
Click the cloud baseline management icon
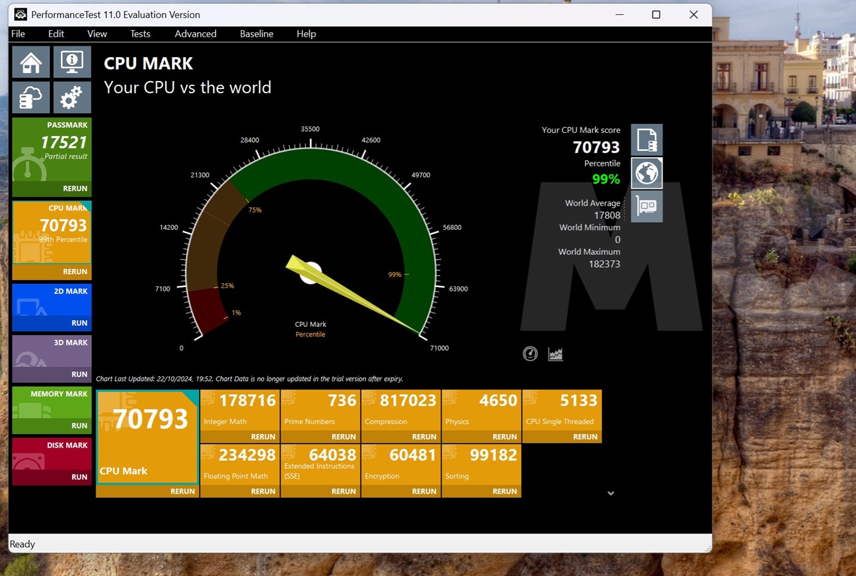click(30, 98)
